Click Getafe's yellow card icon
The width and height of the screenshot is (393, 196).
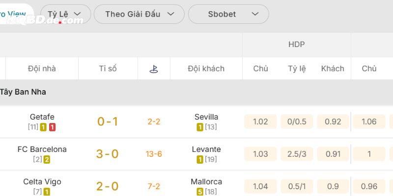click(x=44, y=127)
